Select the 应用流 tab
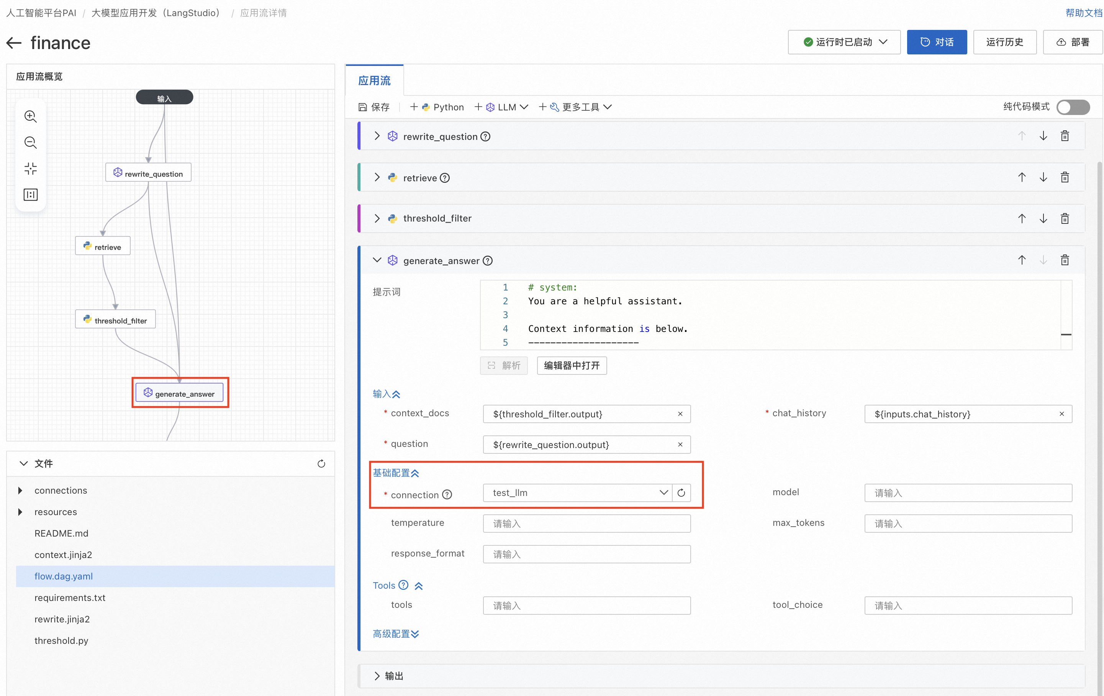The width and height of the screenshot is (1104, 696). pos(374,81)
